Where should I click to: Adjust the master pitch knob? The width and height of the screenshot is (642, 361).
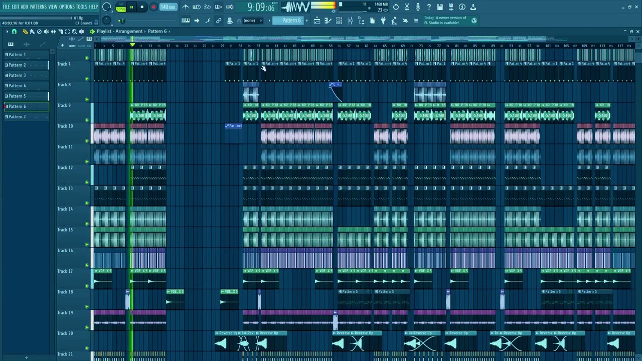pyautogui.click(x=106, y=21)
